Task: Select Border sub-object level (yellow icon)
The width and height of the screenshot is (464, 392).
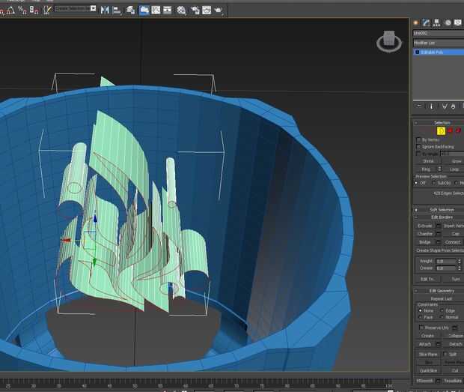Action: [x=442, y=130]
